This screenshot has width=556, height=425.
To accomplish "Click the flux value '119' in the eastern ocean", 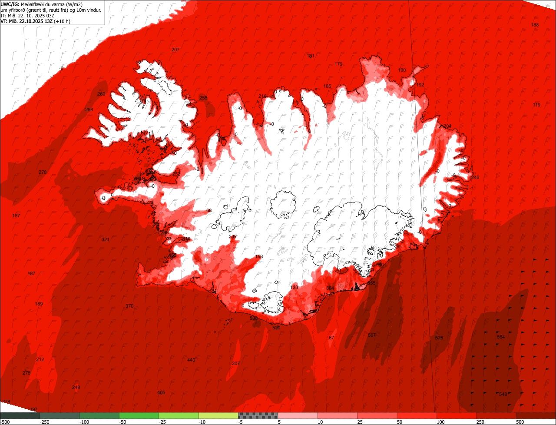I will pyautogui.click(x=536, y=105).
